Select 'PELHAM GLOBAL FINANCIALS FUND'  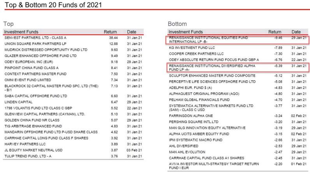(x=199, y=100)
